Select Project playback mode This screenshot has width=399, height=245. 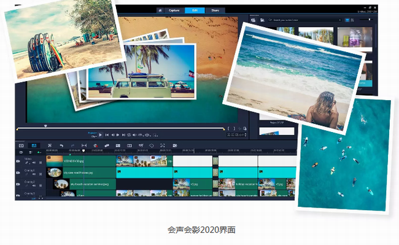(92, 133)
